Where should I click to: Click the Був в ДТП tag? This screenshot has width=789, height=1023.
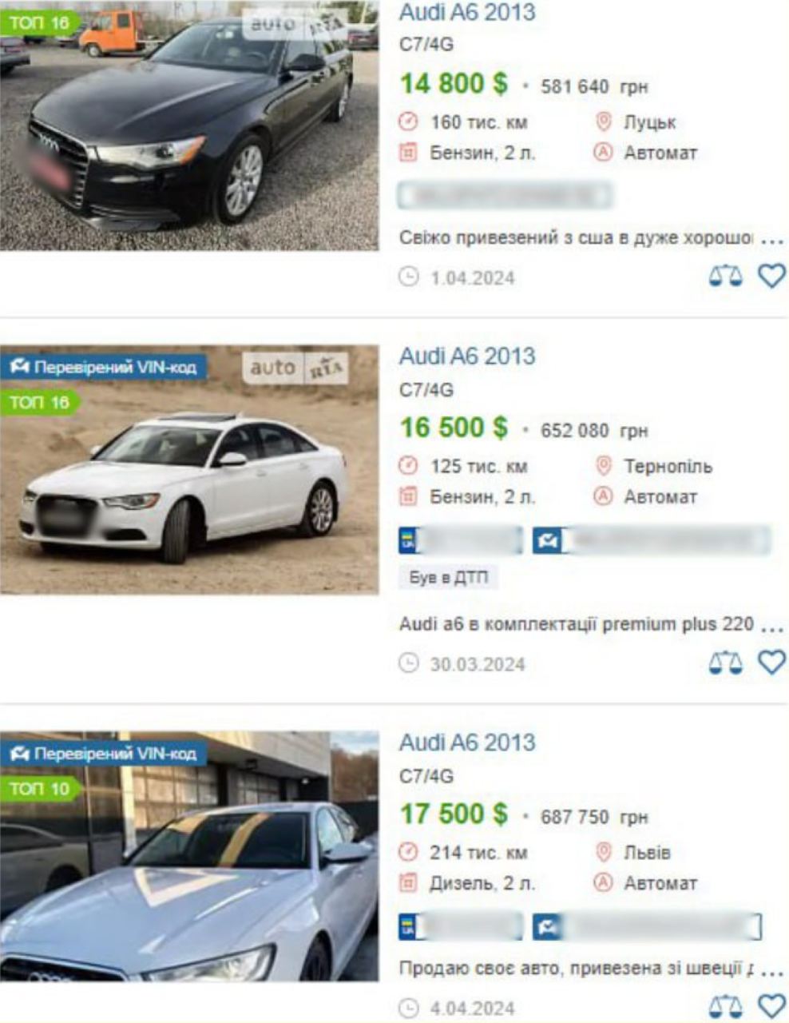pyautogui.click(x=448, y=577)
